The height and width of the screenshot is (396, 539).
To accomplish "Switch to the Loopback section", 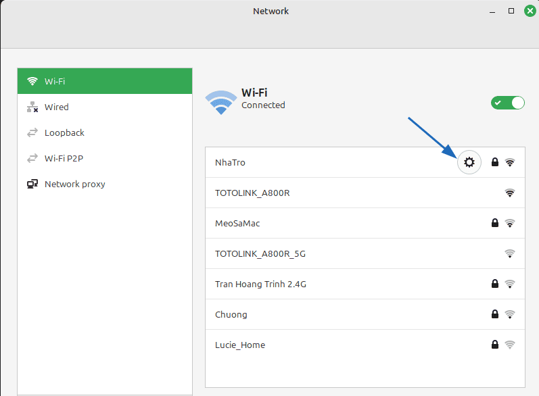I will click(x=64, y=132).
